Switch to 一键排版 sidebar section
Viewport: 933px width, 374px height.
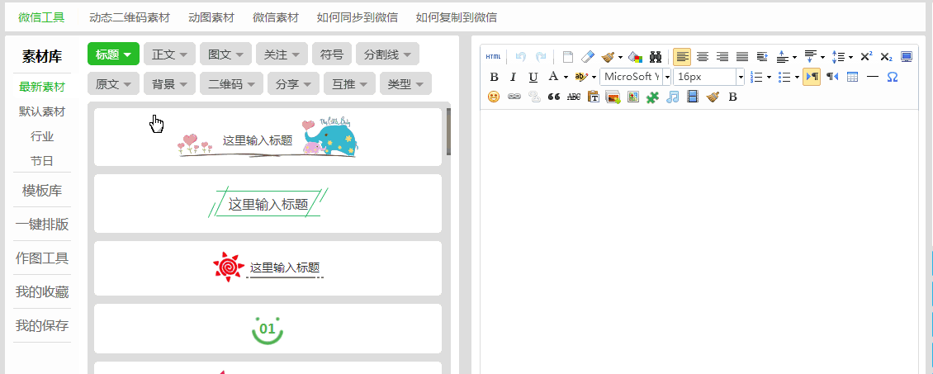(x=42, y=225)
